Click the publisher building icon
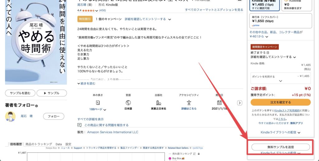Viewport: 319px width, 161px height. (x=159, y=103)
